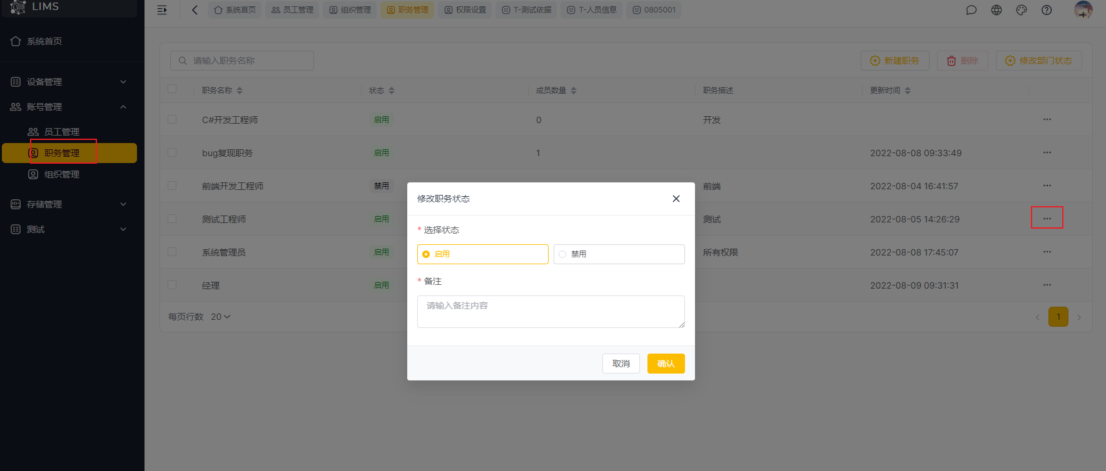The width and height of the screenshot is (1106, 471).
Task: Open more actions for 测试工程师 row
Action: (1047, 219)
